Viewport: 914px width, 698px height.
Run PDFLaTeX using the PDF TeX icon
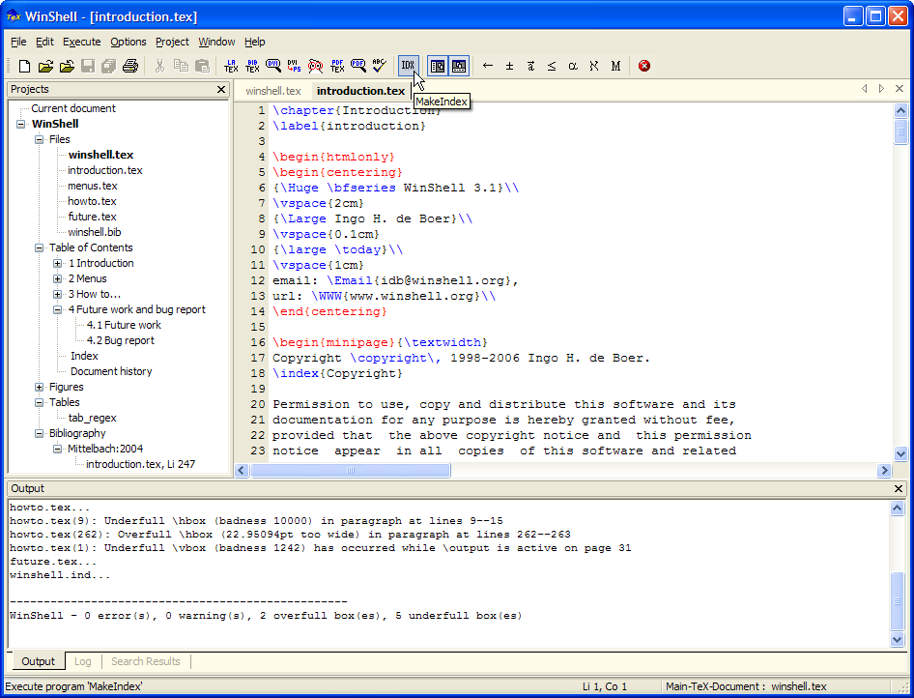pyautogui.click(x=337, y=66)
